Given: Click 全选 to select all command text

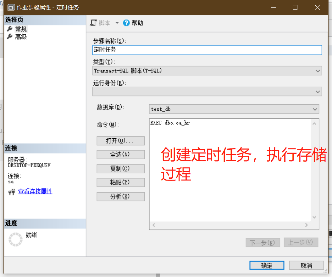Looking at the screenshot, I should point(120,154).
